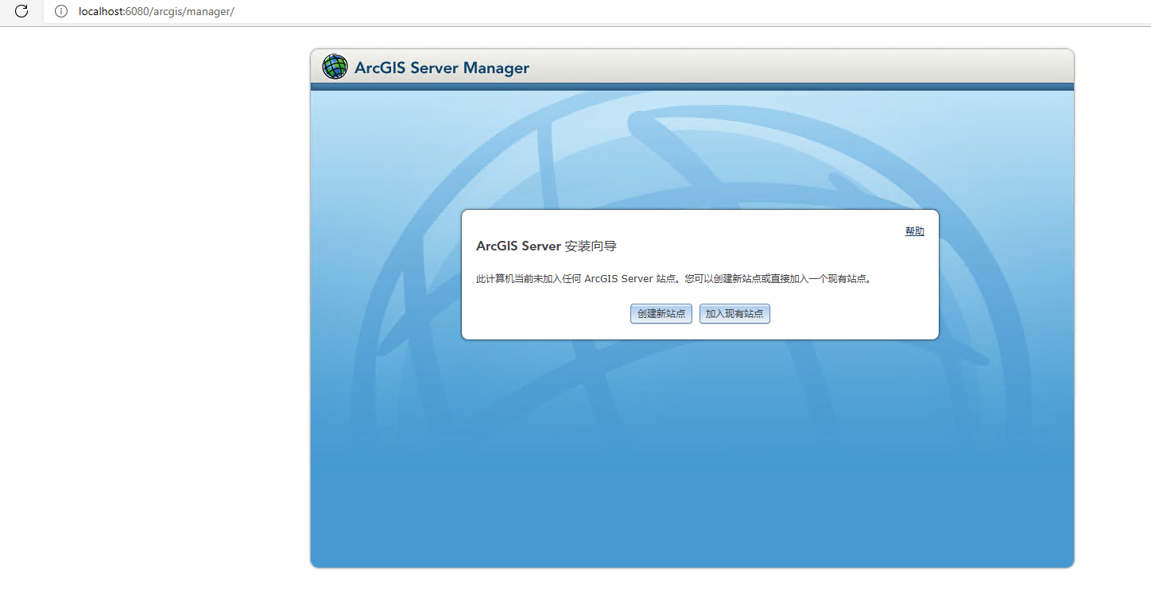The image size is (1151, 597).
Task: Select the URL text in the address field
Action: 156,11
